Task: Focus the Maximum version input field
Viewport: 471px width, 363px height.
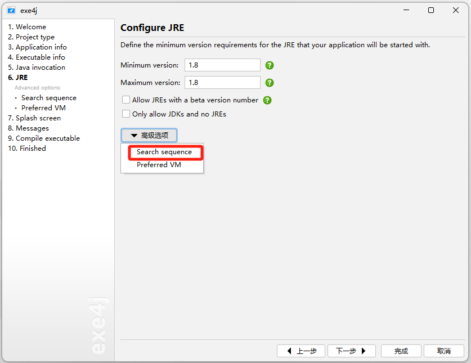Action: coord(222,83)
